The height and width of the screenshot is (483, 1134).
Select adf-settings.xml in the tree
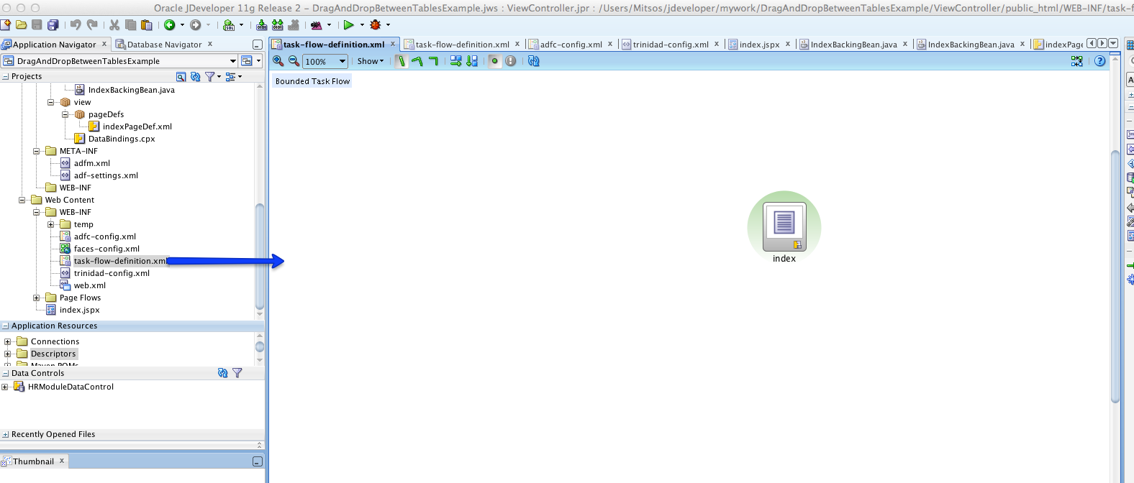(x=106, y=175)
